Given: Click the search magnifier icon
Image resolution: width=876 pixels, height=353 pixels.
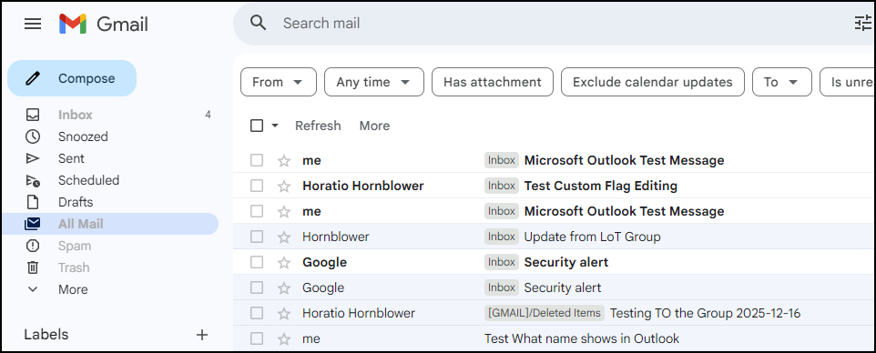Looking at the screenshot, I should tap(258, 23).
